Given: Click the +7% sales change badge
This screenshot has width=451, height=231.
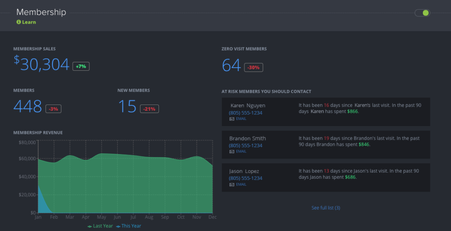Looking at the screenshot, I should [81, 66].
